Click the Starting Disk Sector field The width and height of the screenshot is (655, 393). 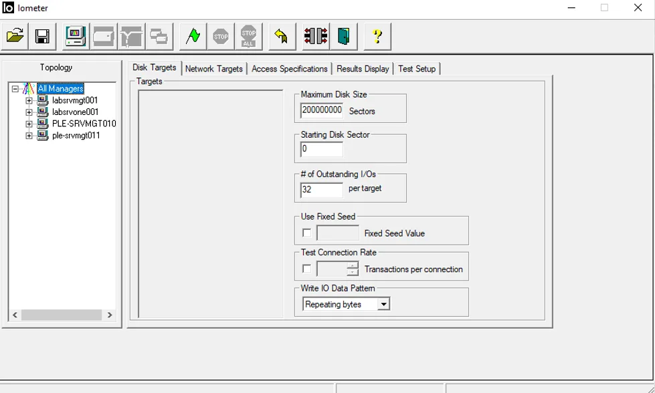pos(322,149)
